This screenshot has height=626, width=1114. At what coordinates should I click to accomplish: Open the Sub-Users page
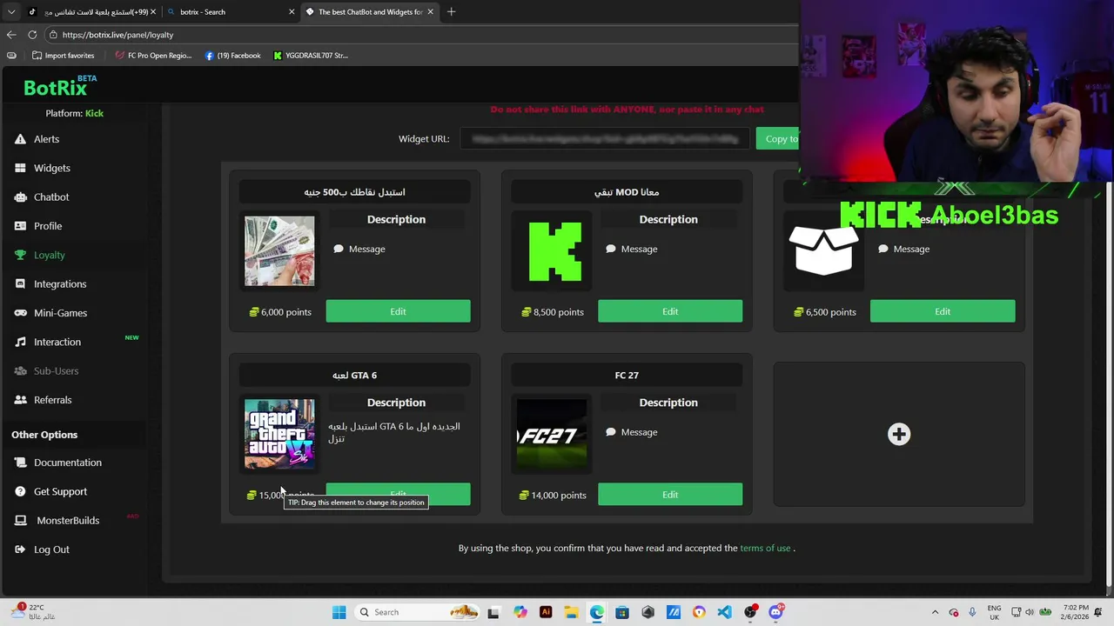coord(46,371)
